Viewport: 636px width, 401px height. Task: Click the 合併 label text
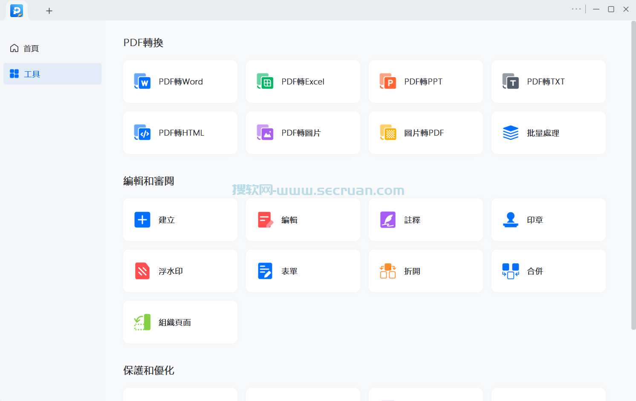coord(535,271)
